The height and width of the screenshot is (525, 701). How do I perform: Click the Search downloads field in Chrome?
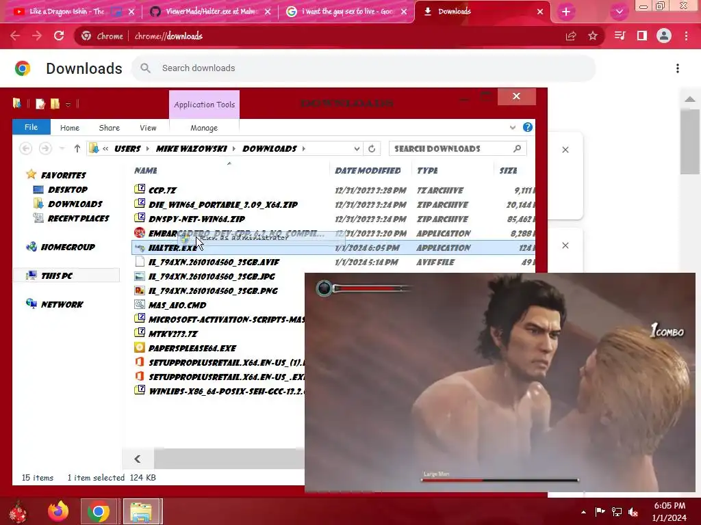363,68
